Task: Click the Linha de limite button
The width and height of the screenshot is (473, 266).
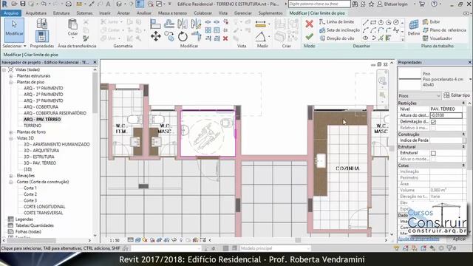Action: click(x=336, y=21)
